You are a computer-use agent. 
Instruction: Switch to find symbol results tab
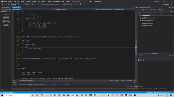[x=49, y=90]
